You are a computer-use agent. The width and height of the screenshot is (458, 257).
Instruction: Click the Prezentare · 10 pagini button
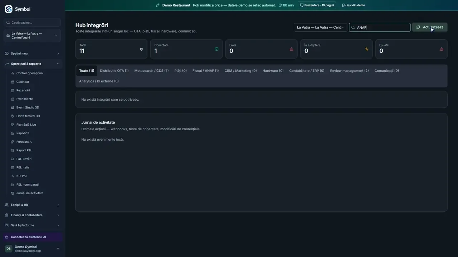pos(317,5)
